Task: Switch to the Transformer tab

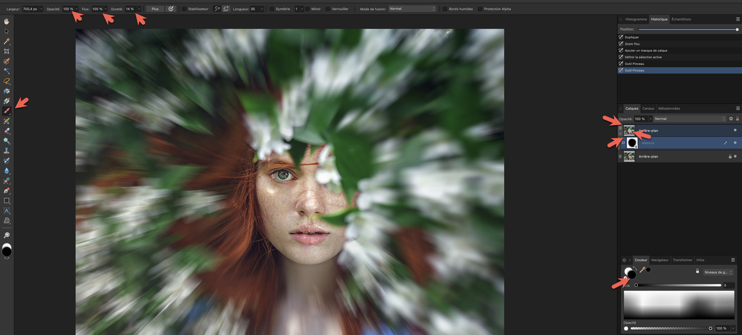Action: 682,260
